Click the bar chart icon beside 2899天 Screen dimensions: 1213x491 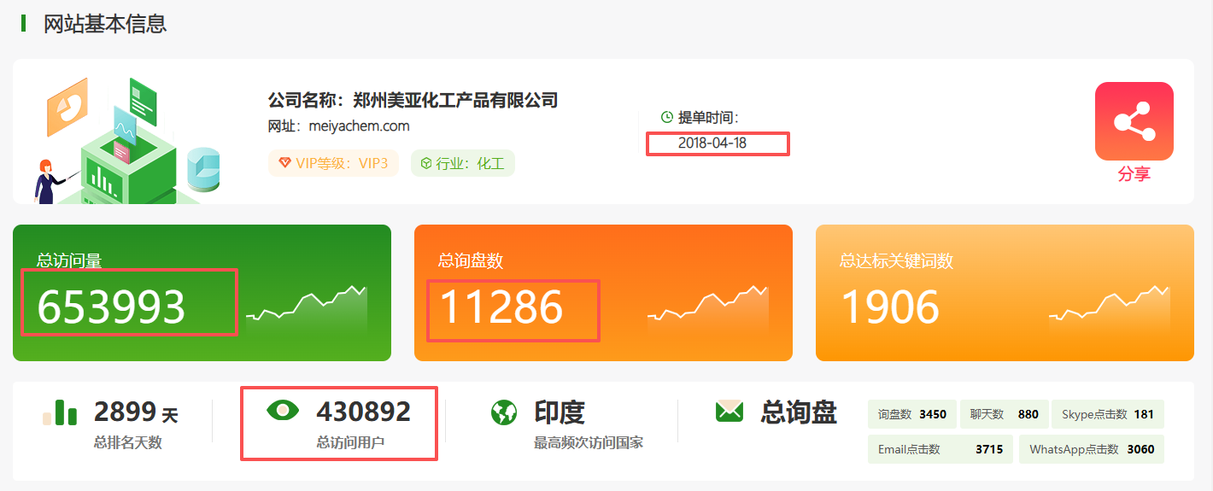[x=60, y=412]
